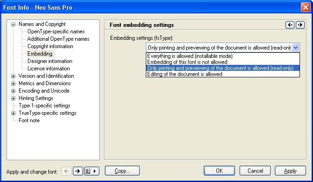This screenshot has height=182, width=313.
Task: Select Encoding and Unicode item
Action: click(44, 91)
